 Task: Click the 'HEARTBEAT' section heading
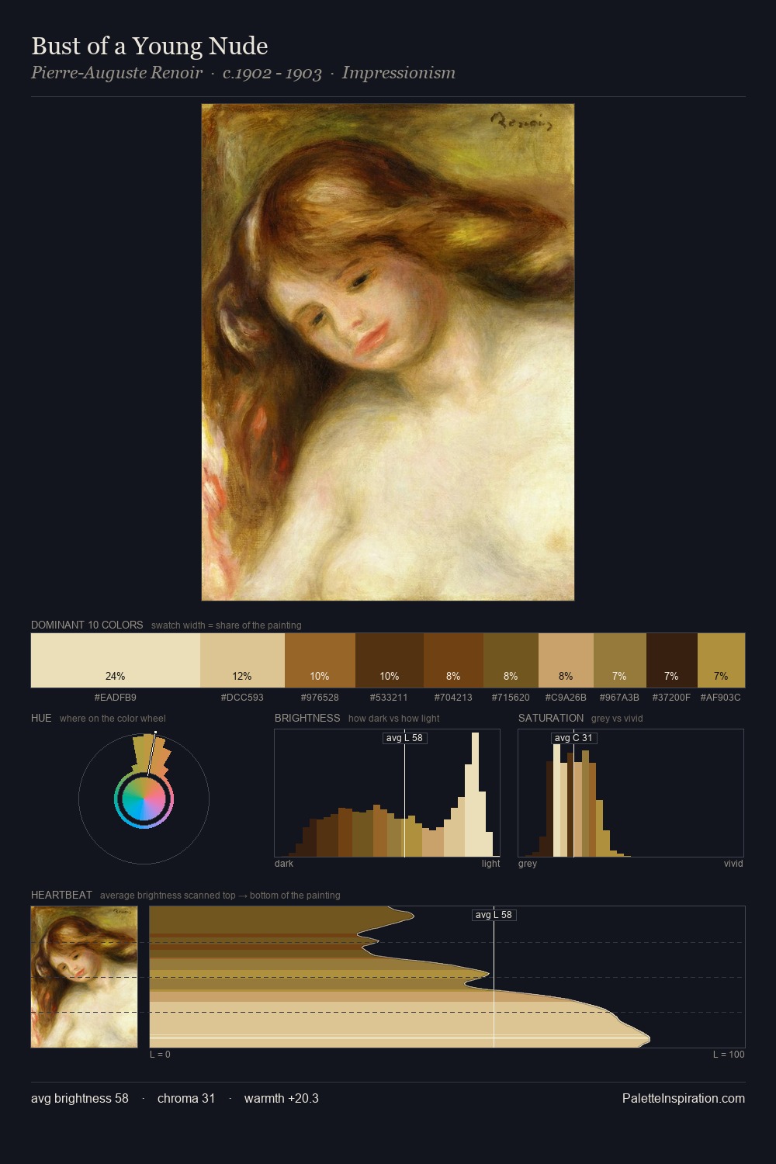pos(61,895)
